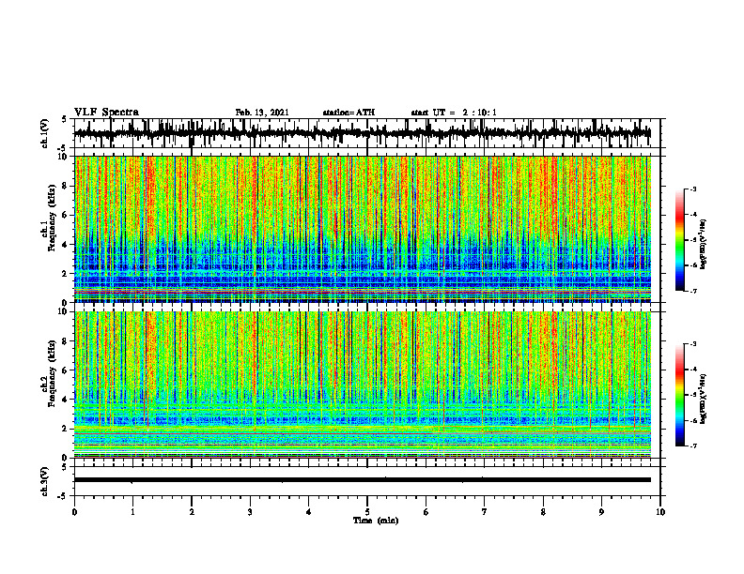744x574 pixels.
Task: Click the "-7" label on ch.2 color bar
Action: 692,446
